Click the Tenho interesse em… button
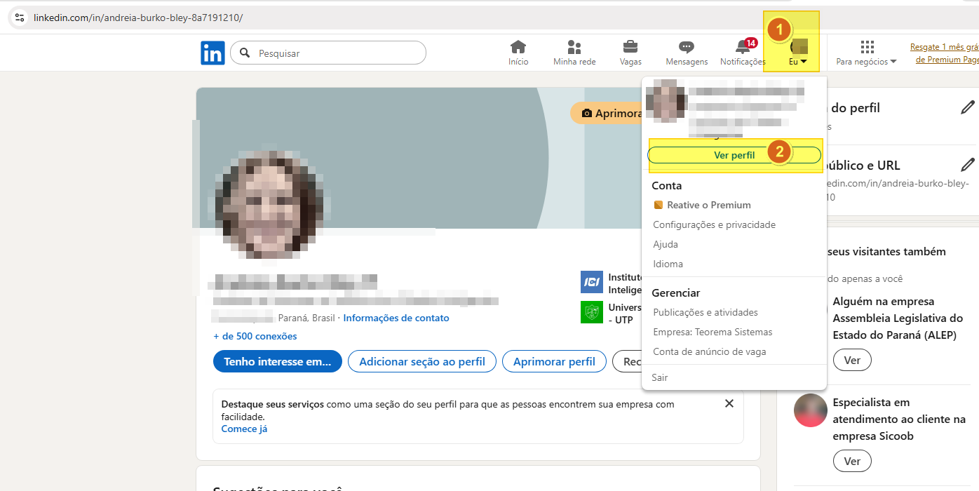Viewport: 979px width, 491px height. pos(277,362)
